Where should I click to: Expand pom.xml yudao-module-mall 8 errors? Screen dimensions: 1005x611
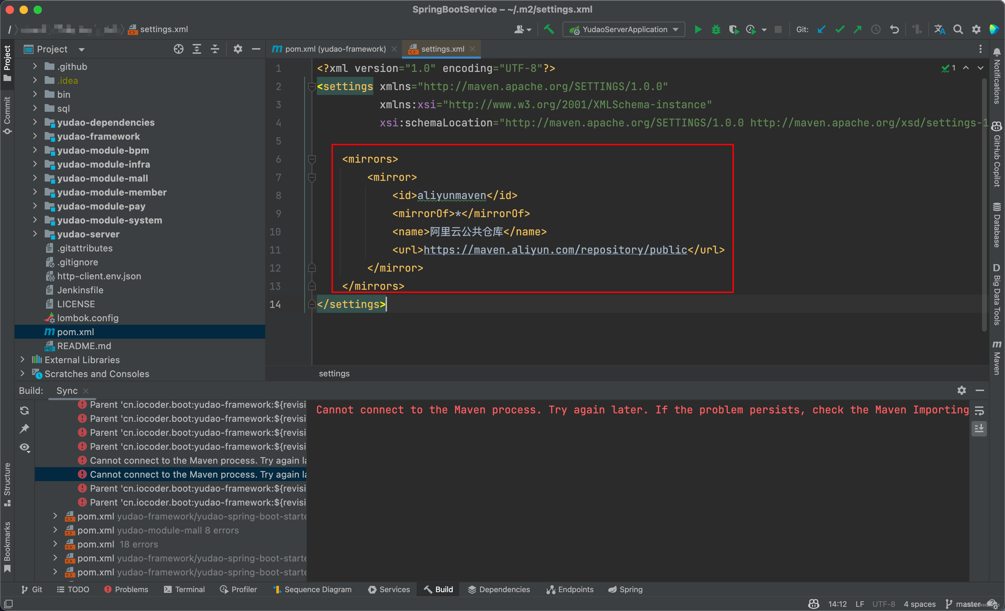[55, 530]
